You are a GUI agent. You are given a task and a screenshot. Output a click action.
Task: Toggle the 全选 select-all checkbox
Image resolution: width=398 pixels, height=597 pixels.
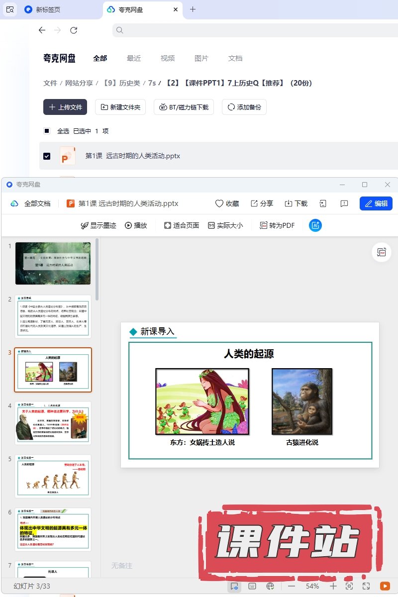(x=47, y=131)
